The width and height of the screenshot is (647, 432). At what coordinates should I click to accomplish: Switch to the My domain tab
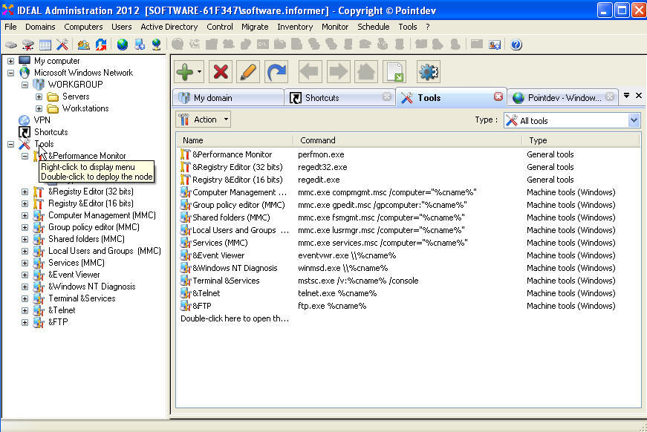point(228,98)
